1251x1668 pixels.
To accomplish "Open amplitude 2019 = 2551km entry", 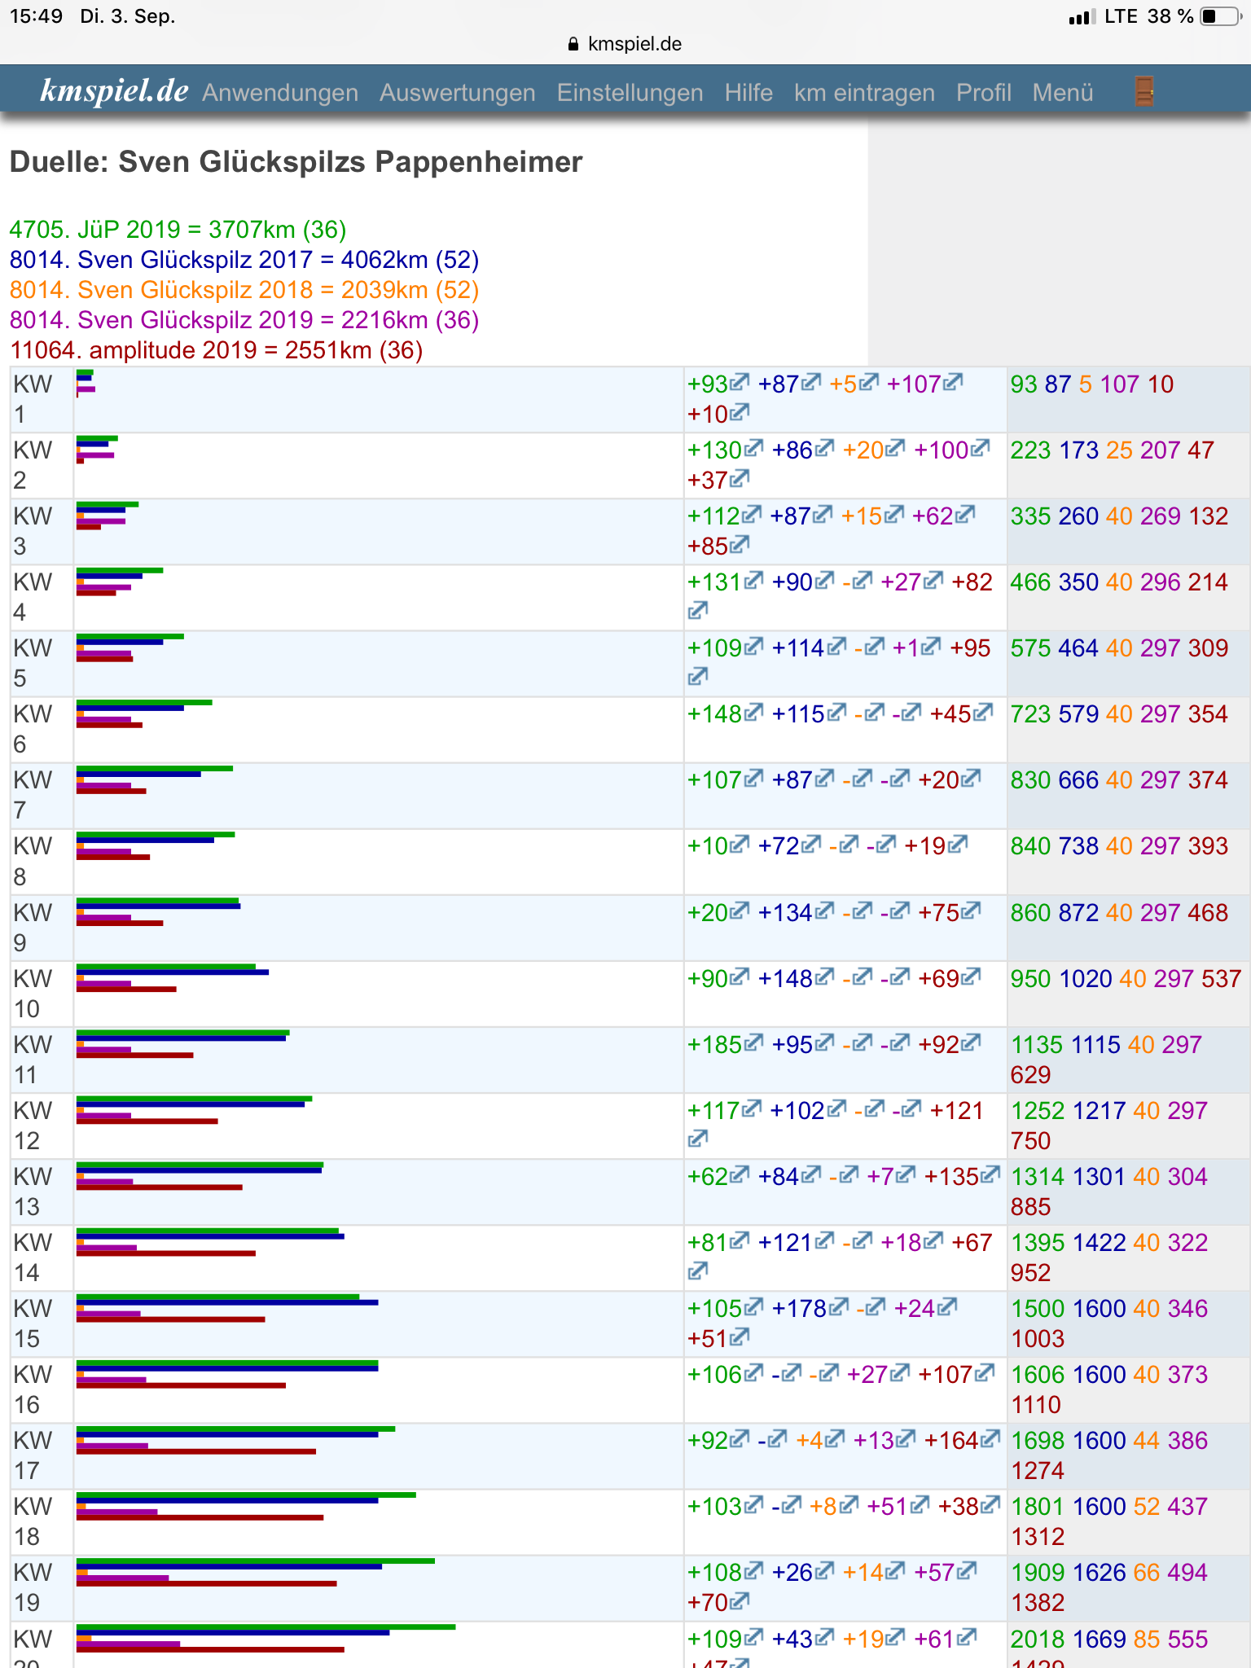I will [x=217, y=350].
